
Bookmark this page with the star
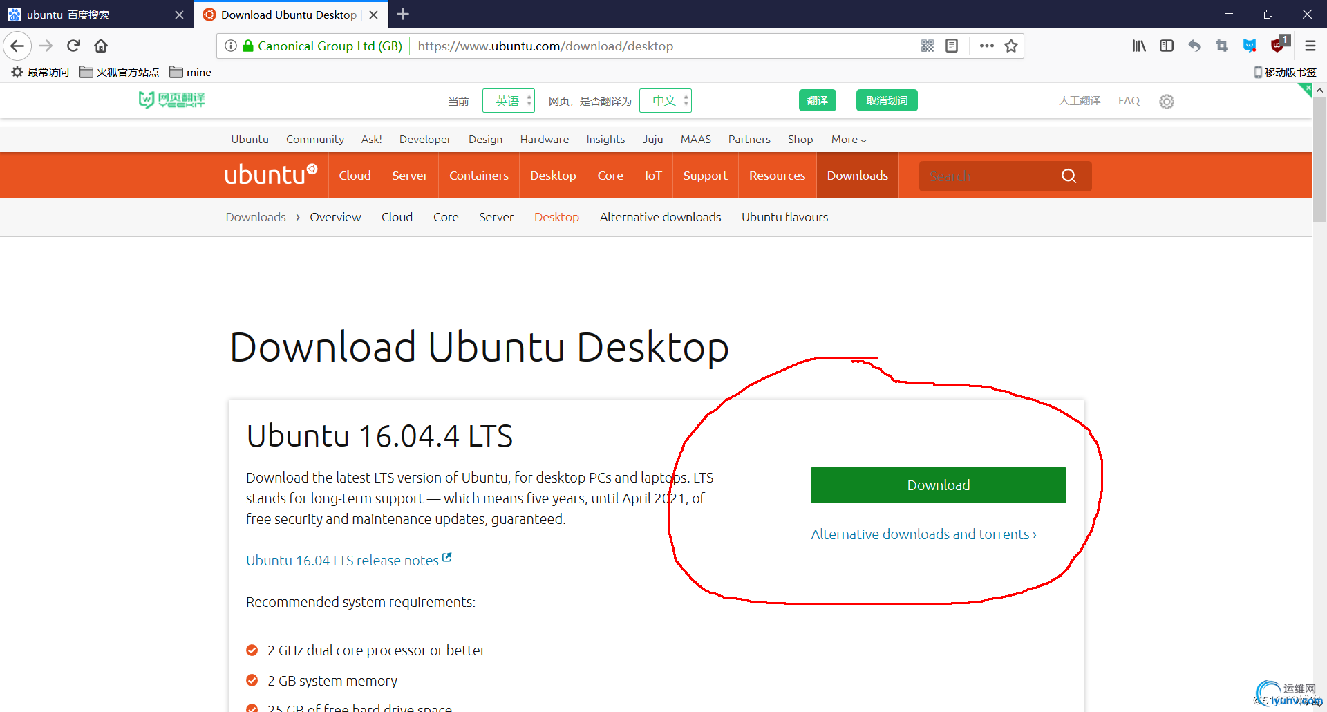[x=1011, y=46]
